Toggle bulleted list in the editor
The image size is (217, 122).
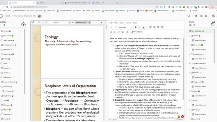[x=111, y=32]
